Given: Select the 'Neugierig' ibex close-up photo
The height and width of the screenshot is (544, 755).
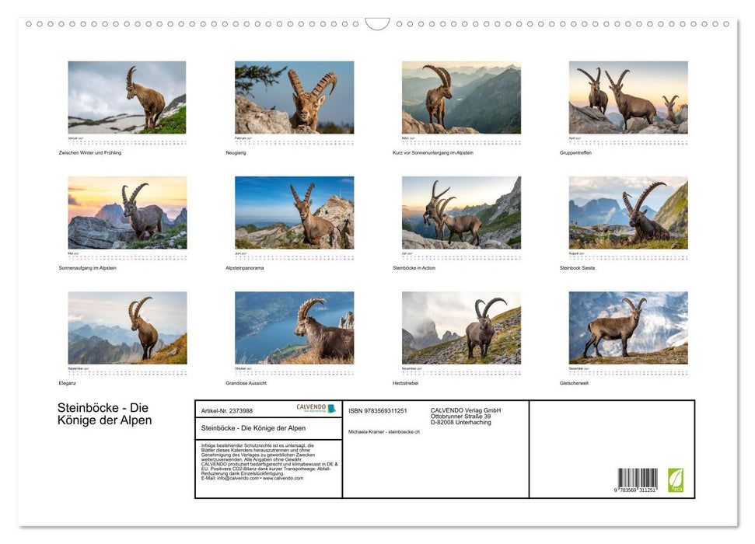Looking at the screenshot, I should pos(294,97).
